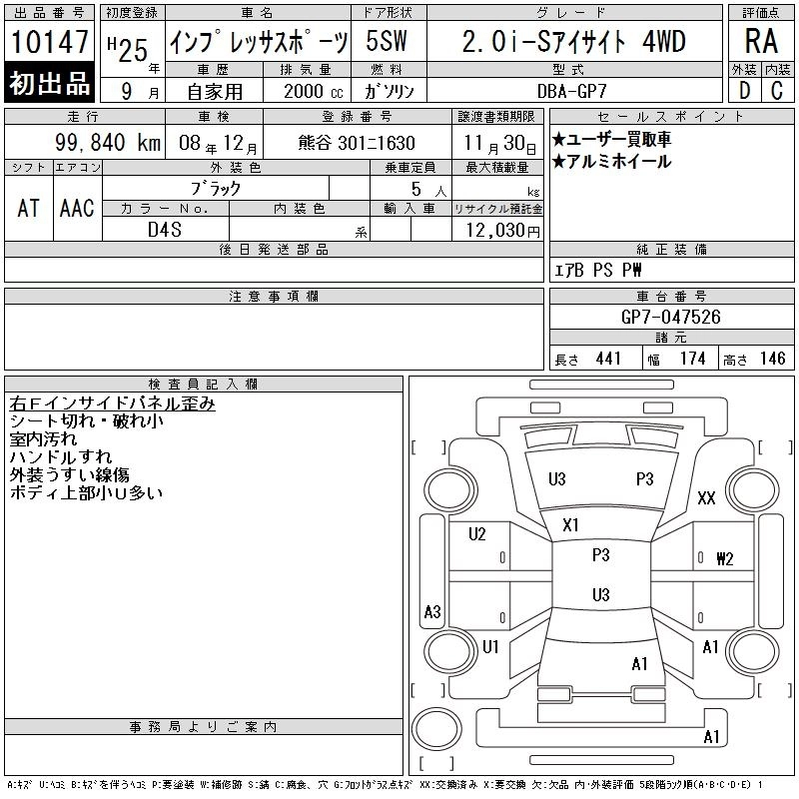This screenshot has height=799, width=799.
Task: Click chassis number GP7-047526
Action: (x=670, y=317)
